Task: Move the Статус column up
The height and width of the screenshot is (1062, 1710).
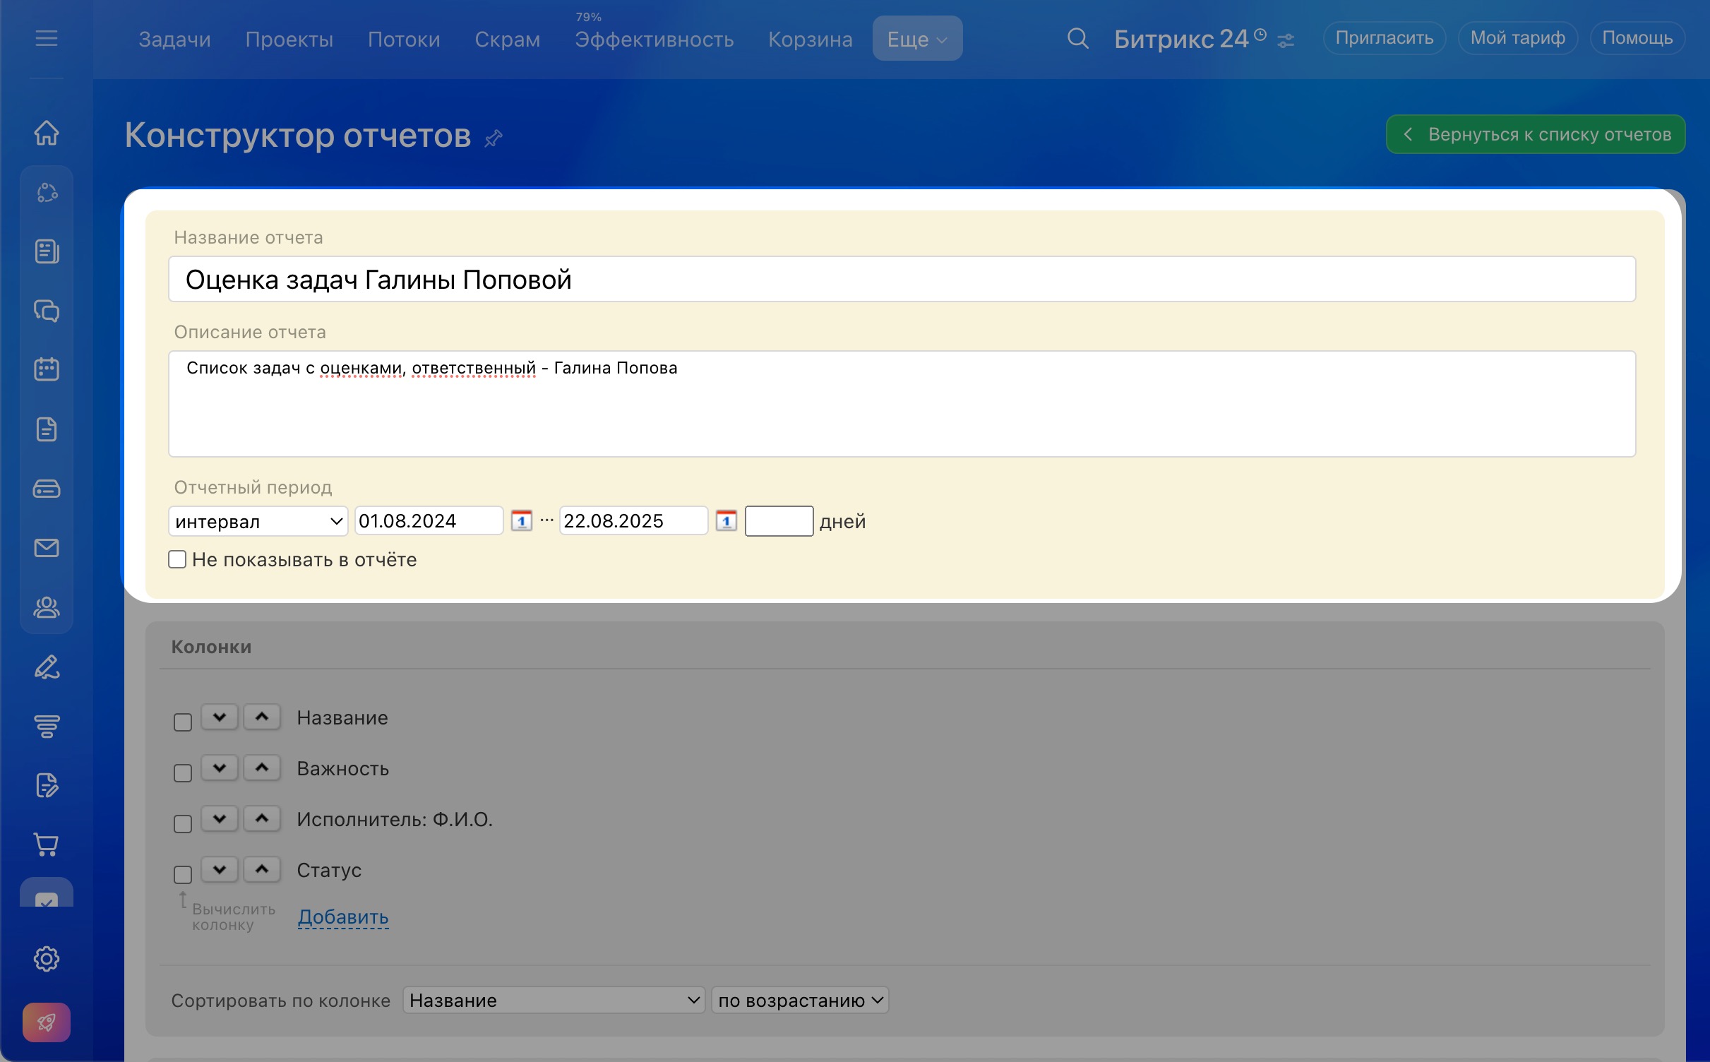Action: click(262, 870)
